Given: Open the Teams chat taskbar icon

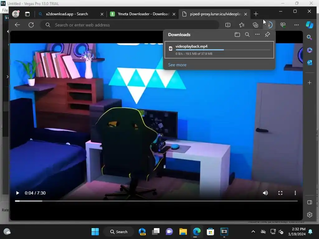Looking at the screenshot, I should [169, 232].
